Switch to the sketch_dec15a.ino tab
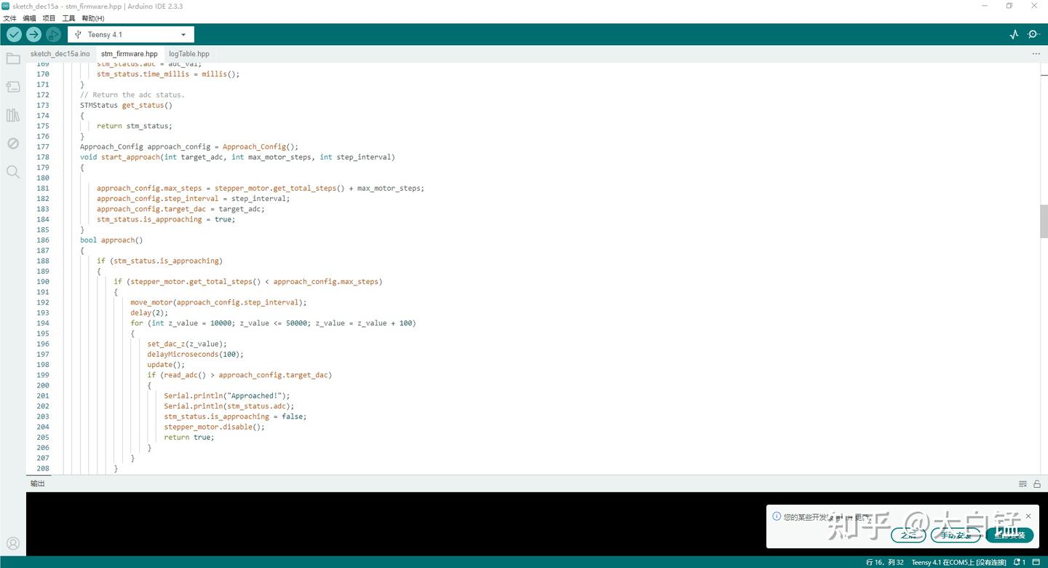 click(60, 54)
